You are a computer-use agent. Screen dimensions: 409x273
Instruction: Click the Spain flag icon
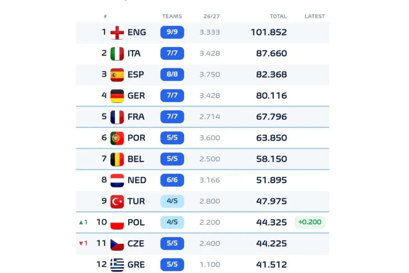pos(117,75)
